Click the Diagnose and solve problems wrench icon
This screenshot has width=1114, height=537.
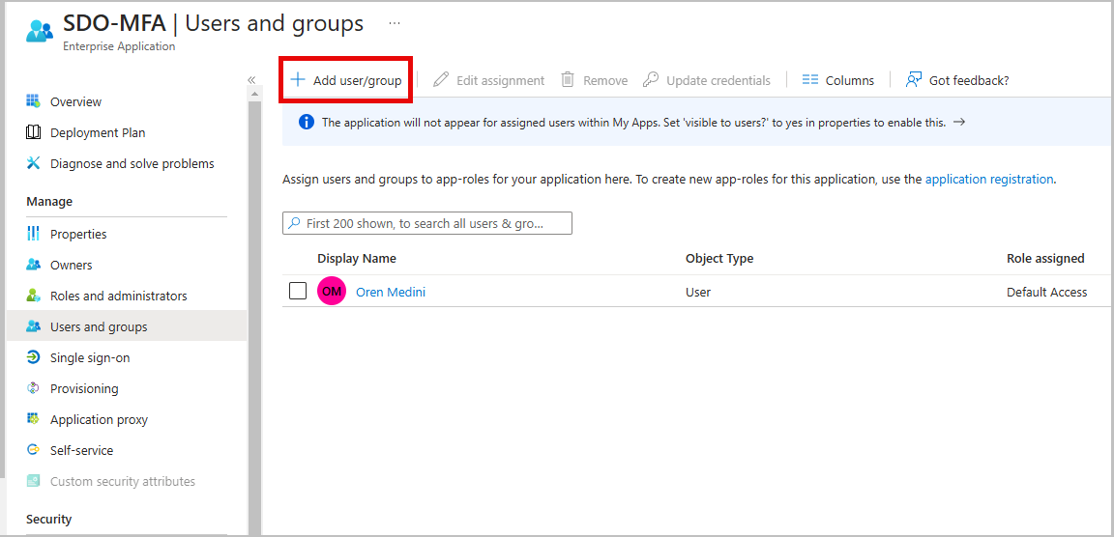[33, 163]
